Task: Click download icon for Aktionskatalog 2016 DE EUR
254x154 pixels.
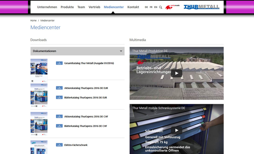Action: click(59, 88)
